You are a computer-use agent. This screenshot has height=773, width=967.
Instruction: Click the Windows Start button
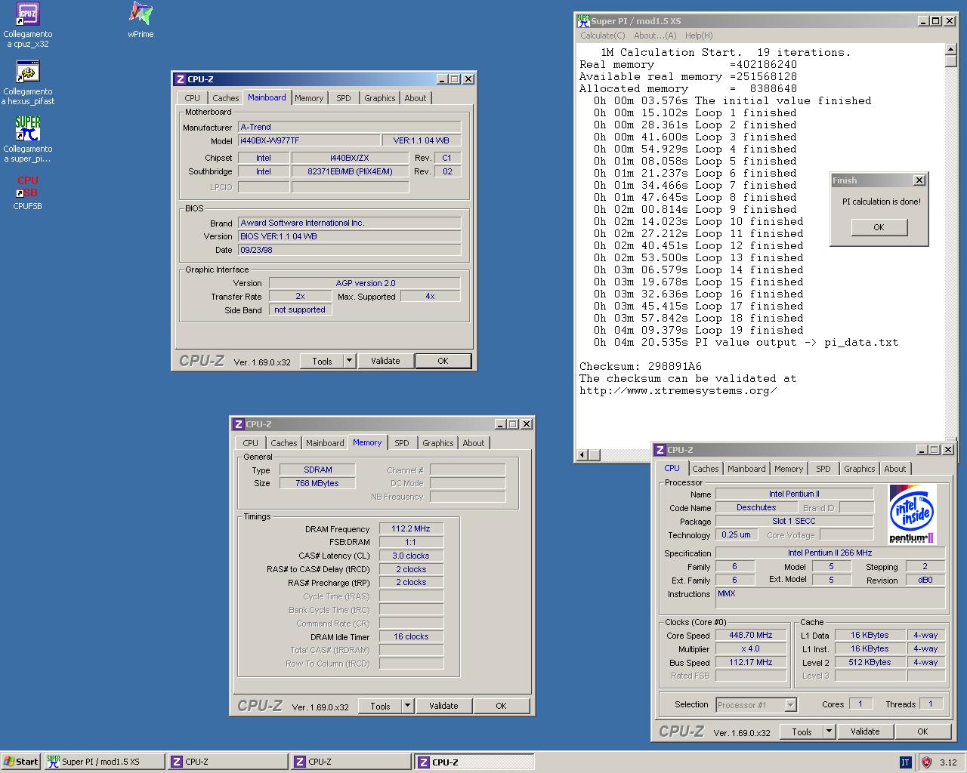(x=21, y=762)
